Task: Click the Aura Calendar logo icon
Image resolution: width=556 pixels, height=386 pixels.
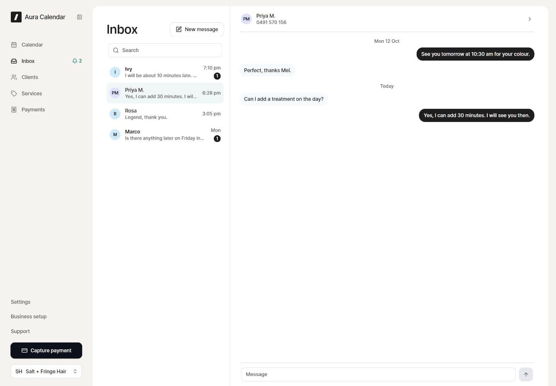Action: point(16,17)
